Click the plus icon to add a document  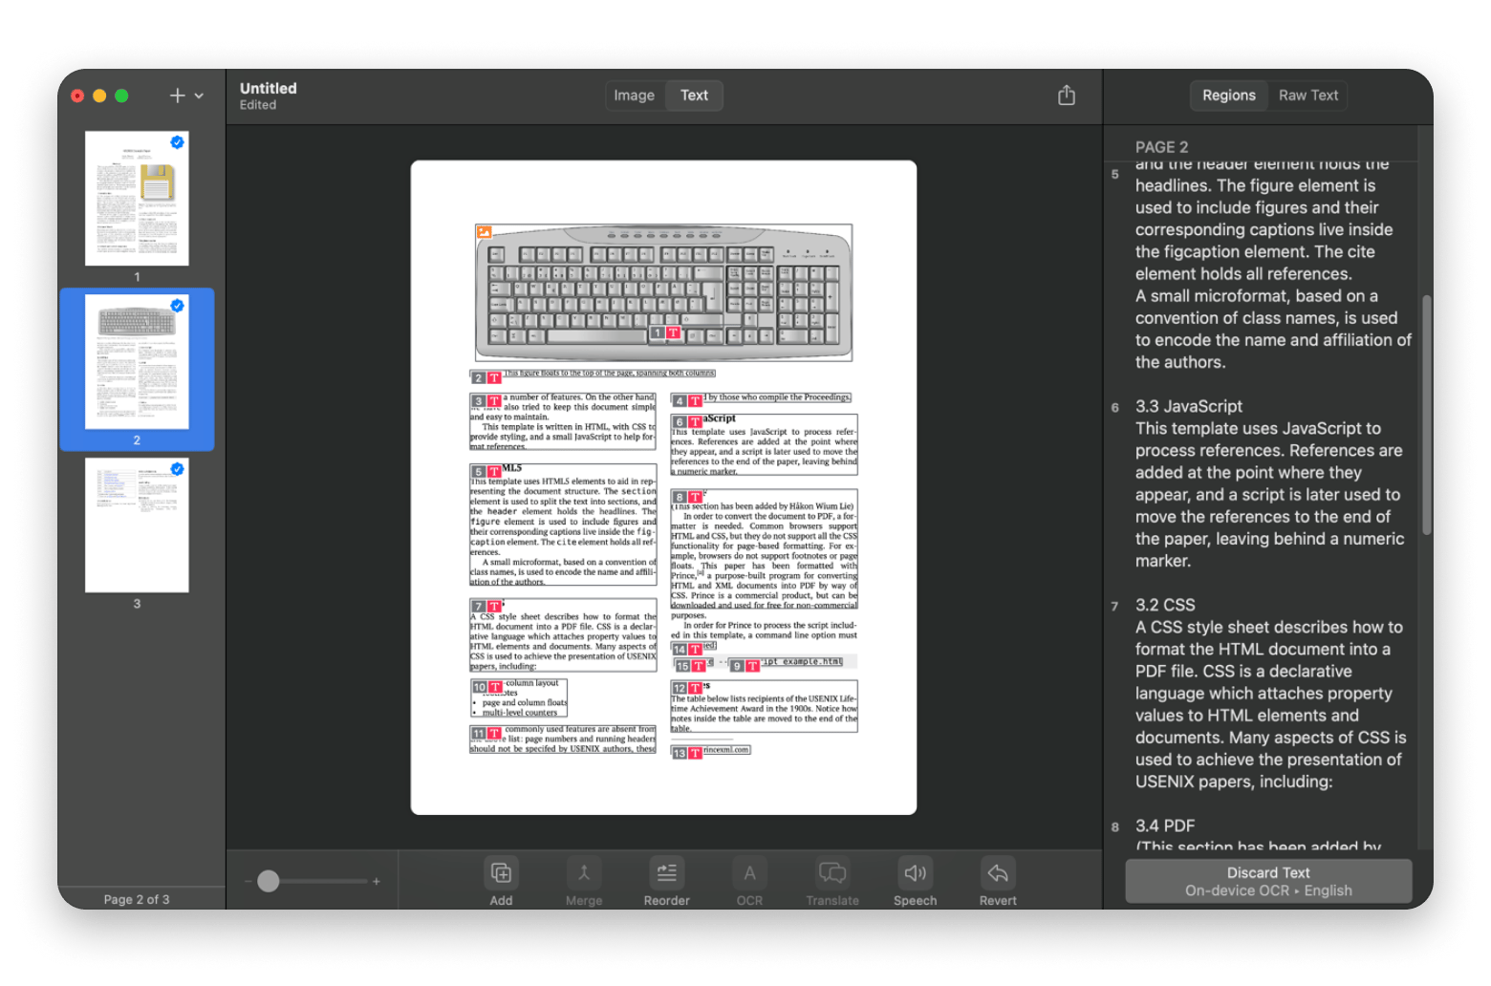coord(177,96)
